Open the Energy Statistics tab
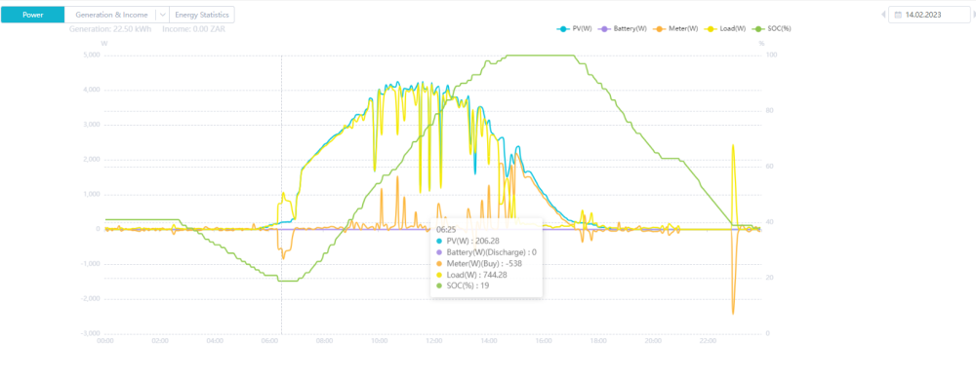This screenshot has height=378, width=976. (x=202, y=15)
